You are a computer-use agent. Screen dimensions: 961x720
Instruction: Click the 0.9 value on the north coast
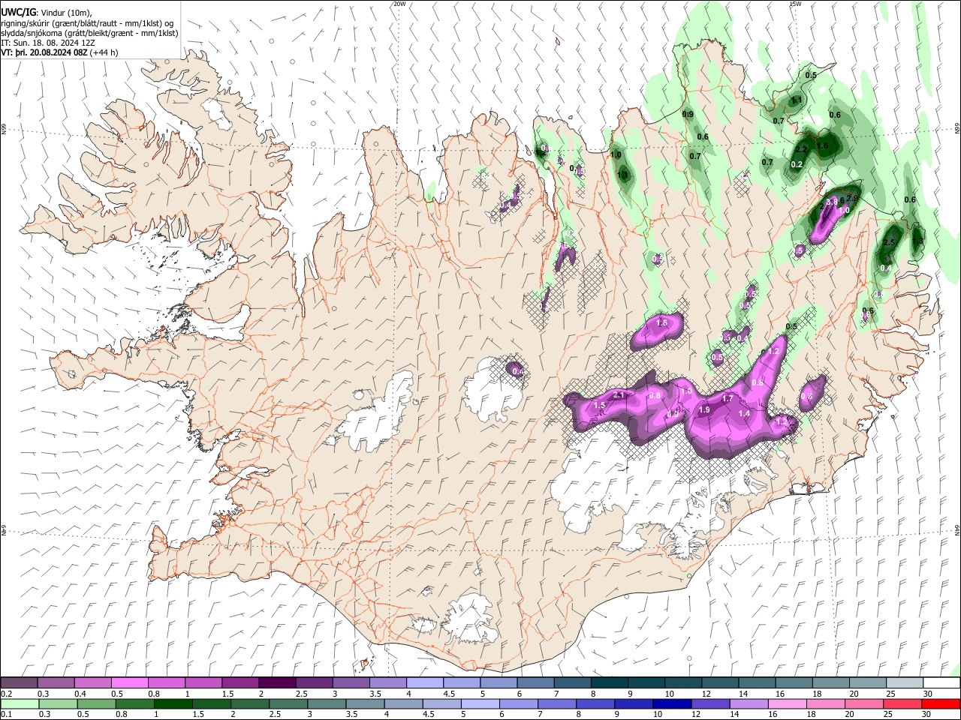click(x=688, y=114)
